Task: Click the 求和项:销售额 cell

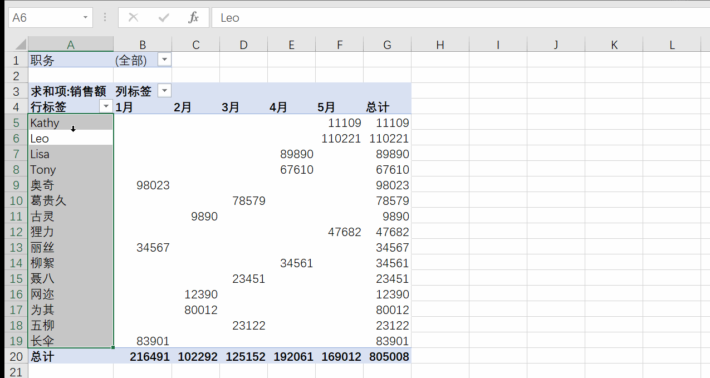Action: [x=71, y=91]
